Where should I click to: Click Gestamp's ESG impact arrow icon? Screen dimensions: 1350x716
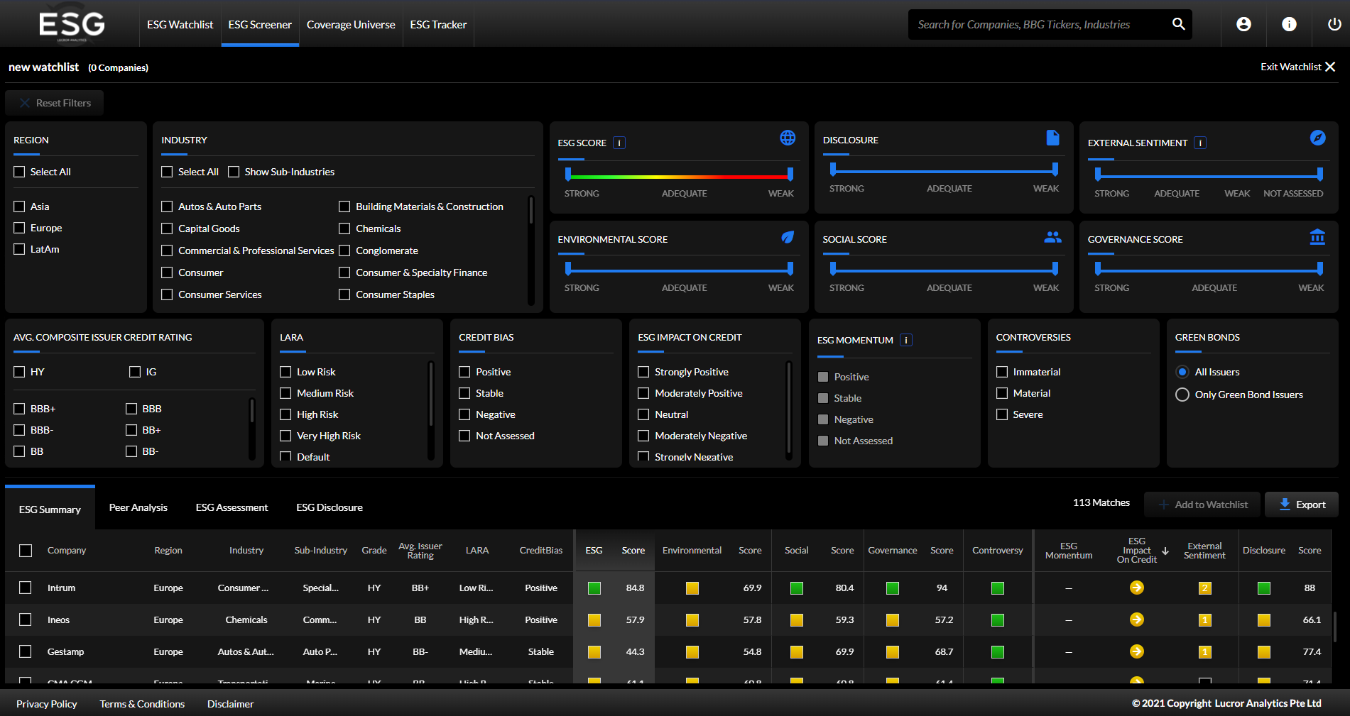1136,651
